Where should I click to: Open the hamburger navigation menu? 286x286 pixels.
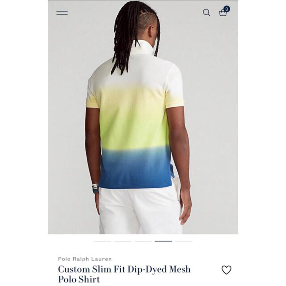coord(62,13)
